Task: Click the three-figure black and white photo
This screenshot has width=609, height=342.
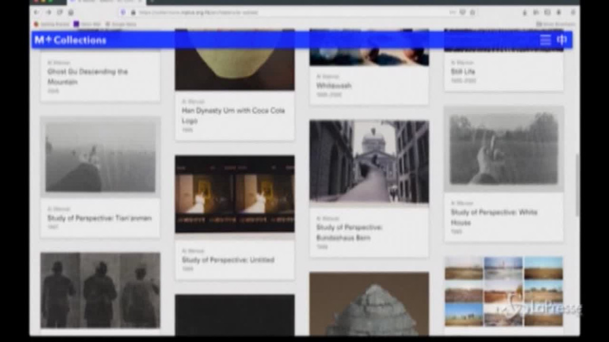Action: tap(100, 290)
